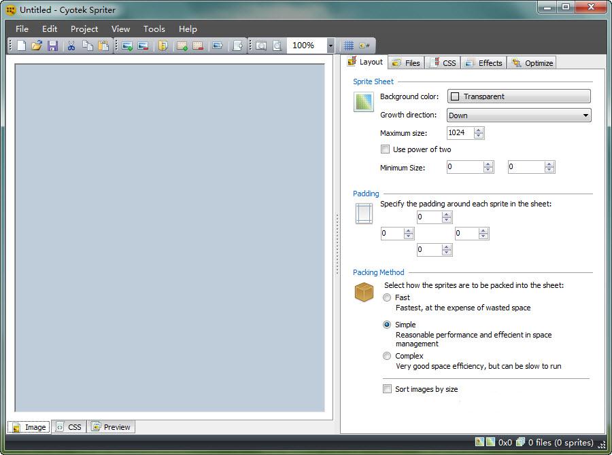This screenshot has width=612, height=455.
Task: Add image to sprite sheet
Action: [127, 45]
